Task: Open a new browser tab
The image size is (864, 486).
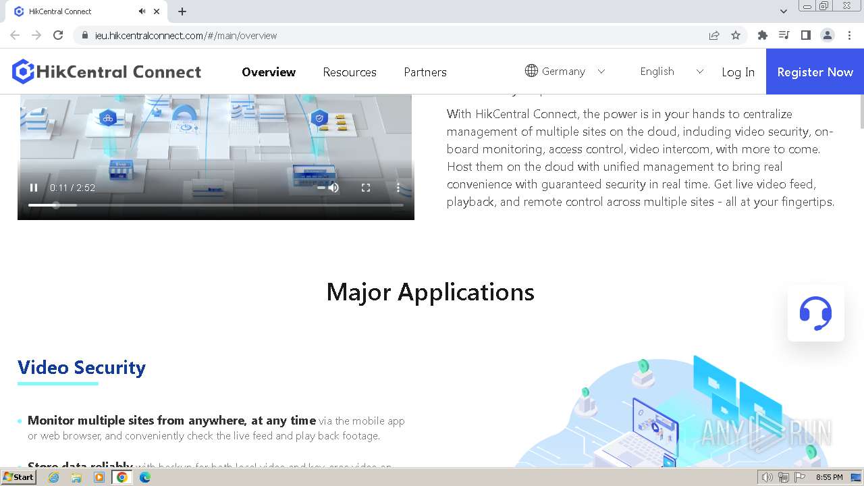Action: (182, 11)
